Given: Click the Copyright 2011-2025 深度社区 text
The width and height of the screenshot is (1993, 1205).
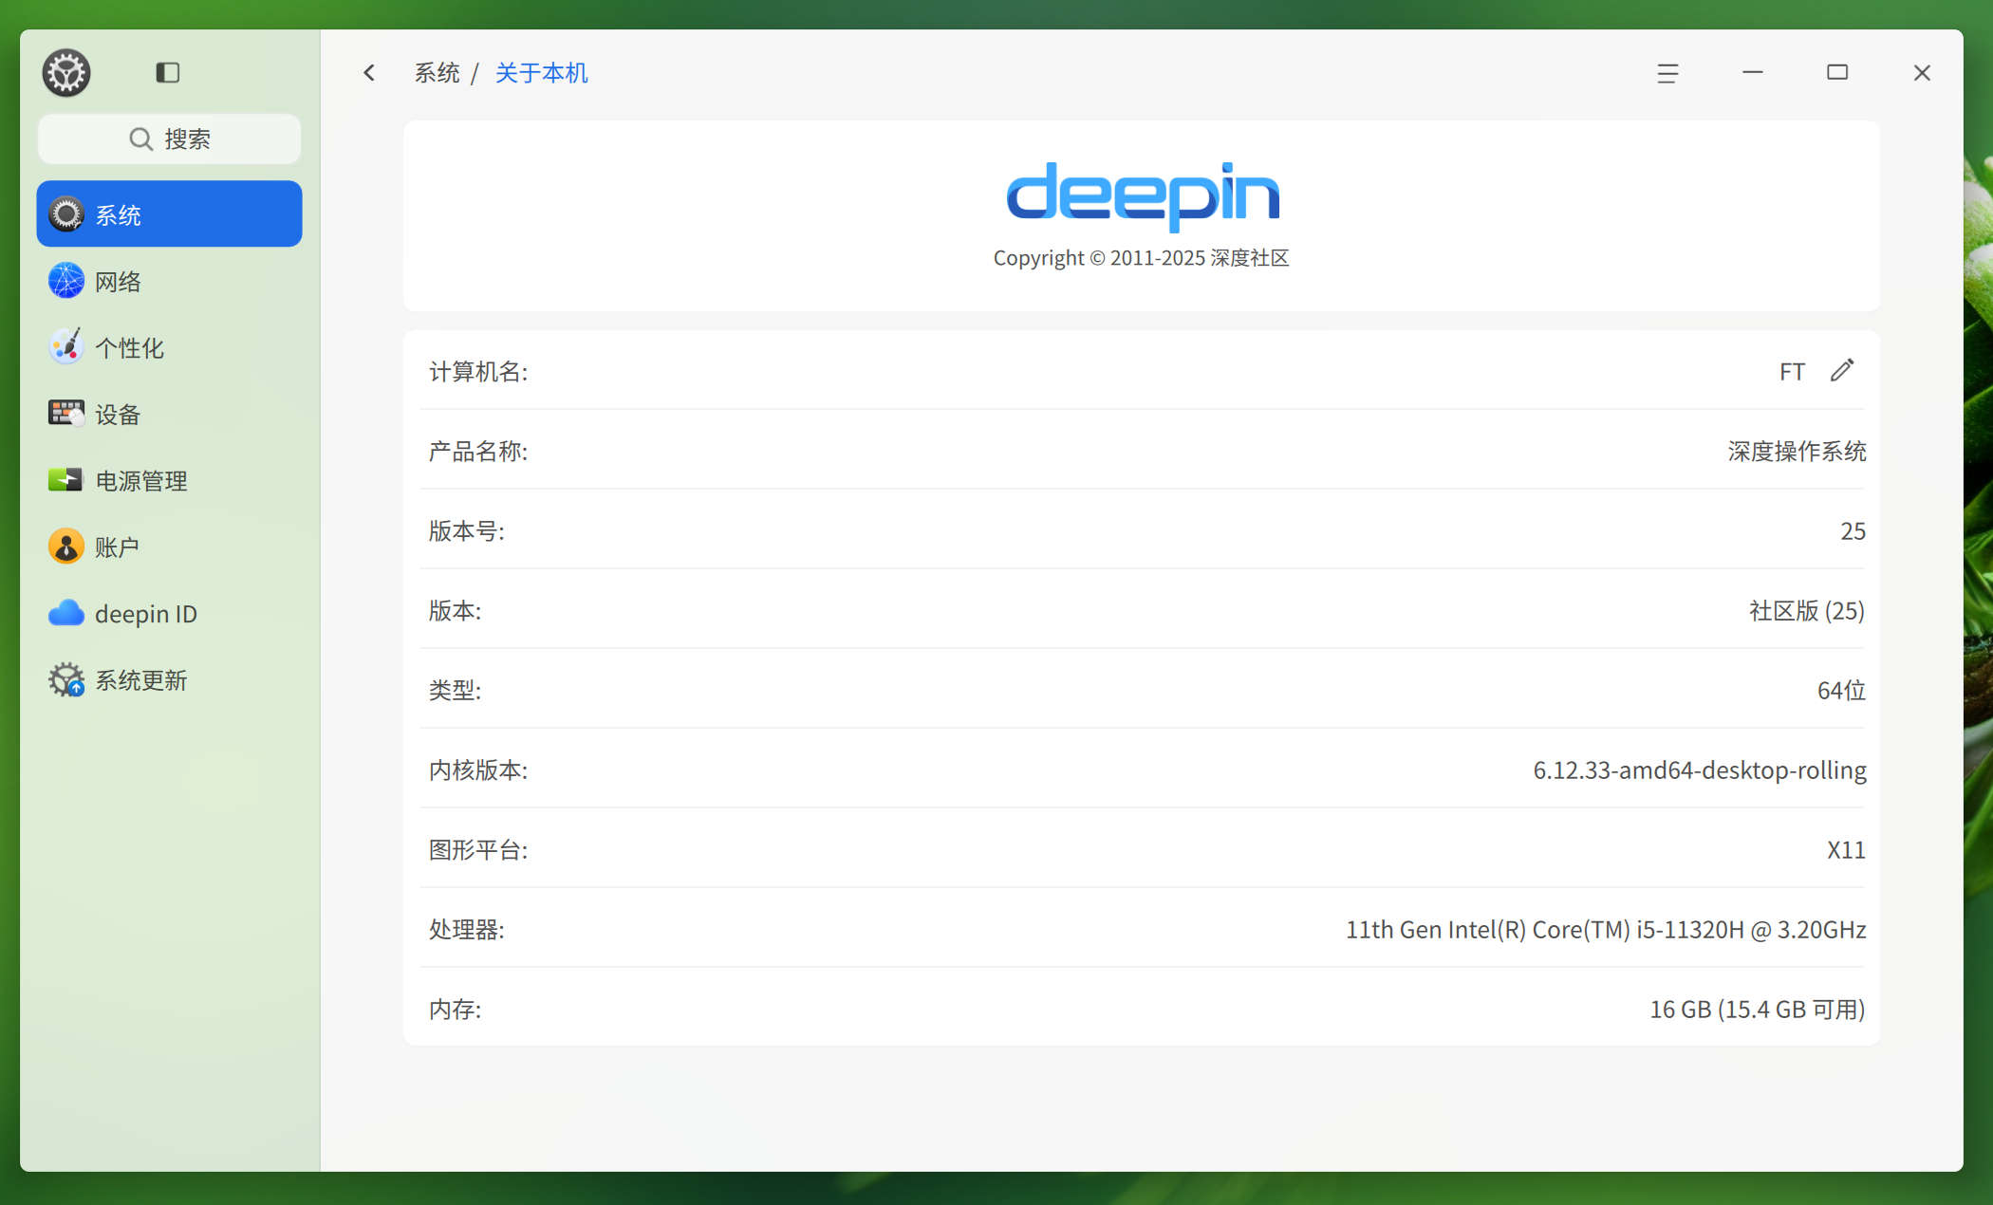Looking at the screenshot, I should click(1141, 258).
